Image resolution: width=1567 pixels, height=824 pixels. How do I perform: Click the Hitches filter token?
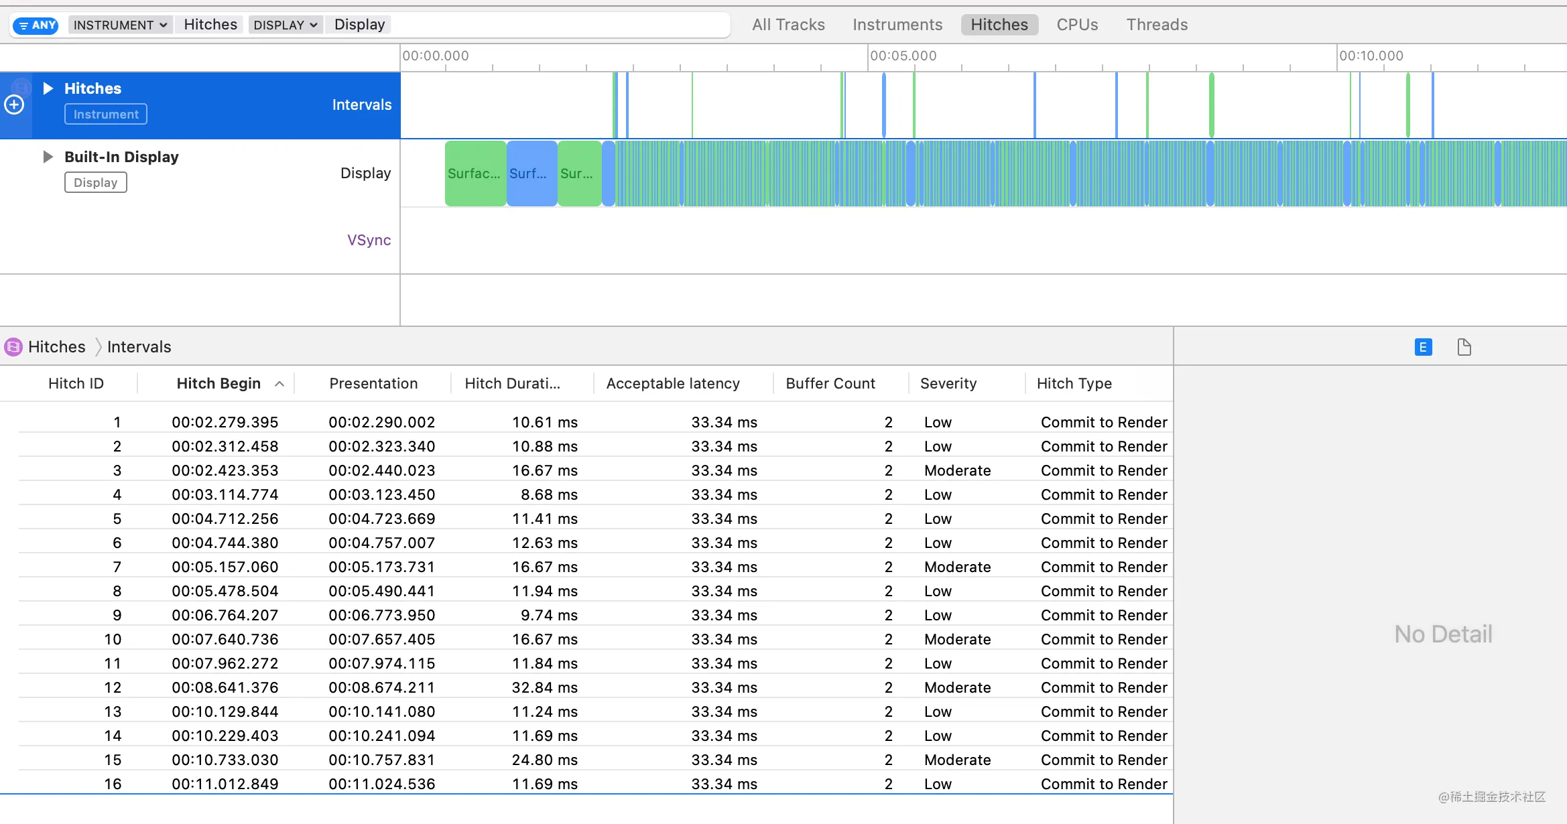(x=210, y=25)
